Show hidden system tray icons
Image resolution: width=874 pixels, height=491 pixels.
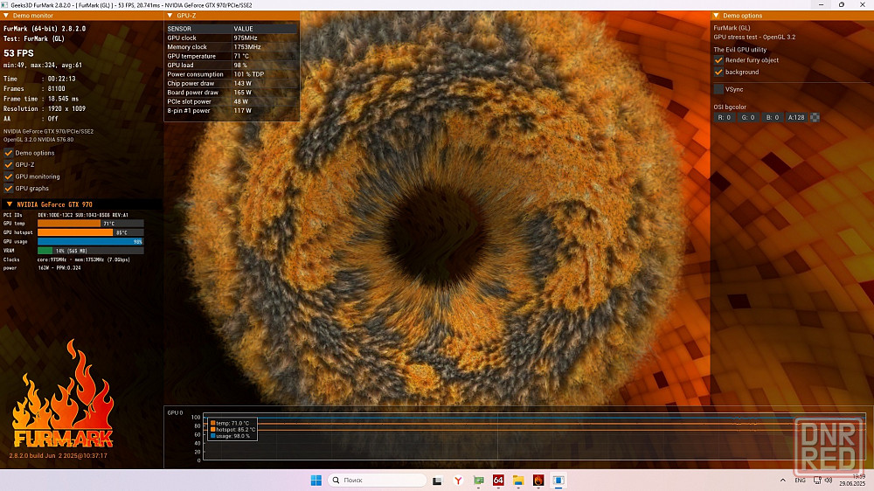[x=782, y=481]
